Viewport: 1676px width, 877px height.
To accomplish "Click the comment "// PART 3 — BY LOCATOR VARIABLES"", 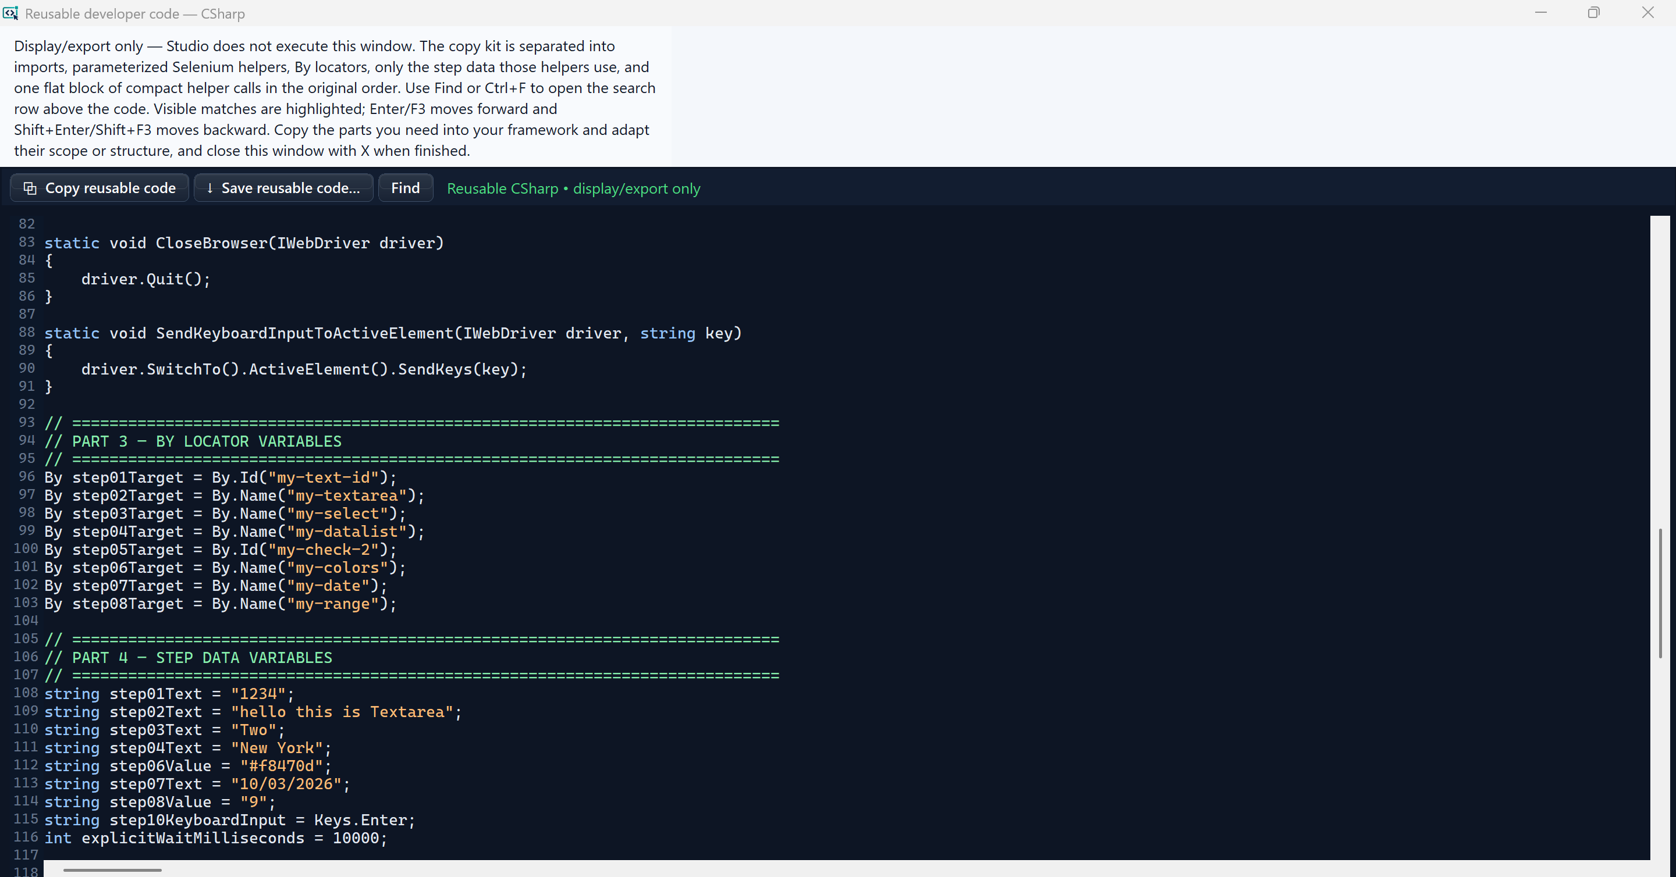I will pyautogui.click(x=193, y=441).
